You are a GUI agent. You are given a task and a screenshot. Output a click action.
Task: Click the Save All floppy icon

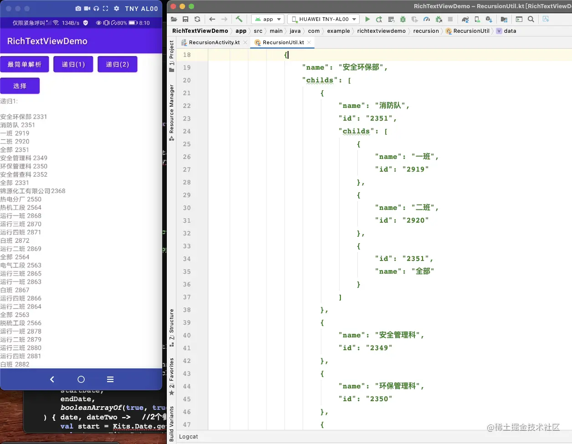[186, 19]
